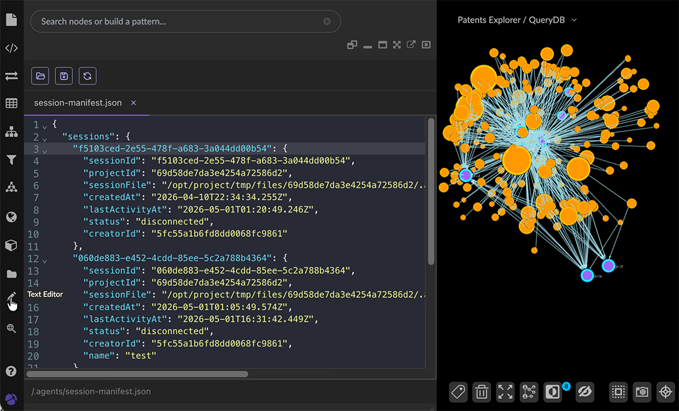Collapse the fold arrow on line 2
This screenshot has height=411, width=679.
pyautogui.click(x=45, y=140)
